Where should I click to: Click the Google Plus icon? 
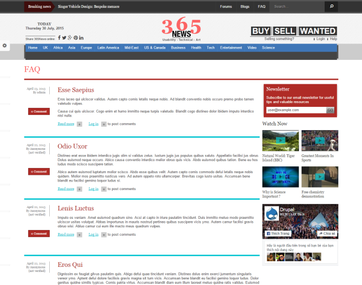click(x=70, y=38)
